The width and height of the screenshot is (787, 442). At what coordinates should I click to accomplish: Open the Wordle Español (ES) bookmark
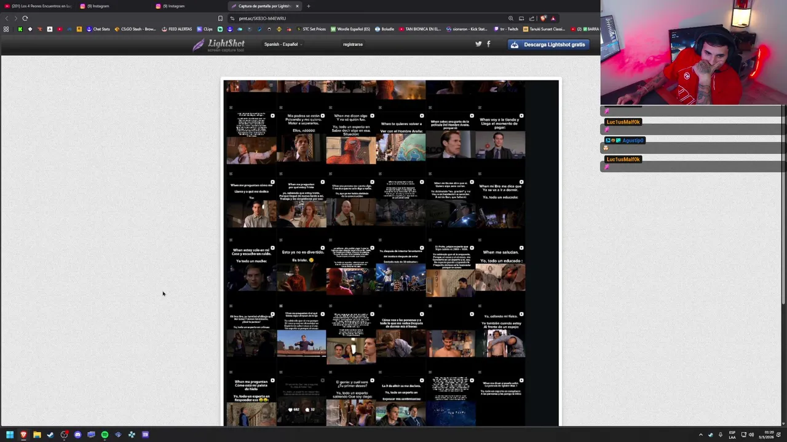pos(350,29)
